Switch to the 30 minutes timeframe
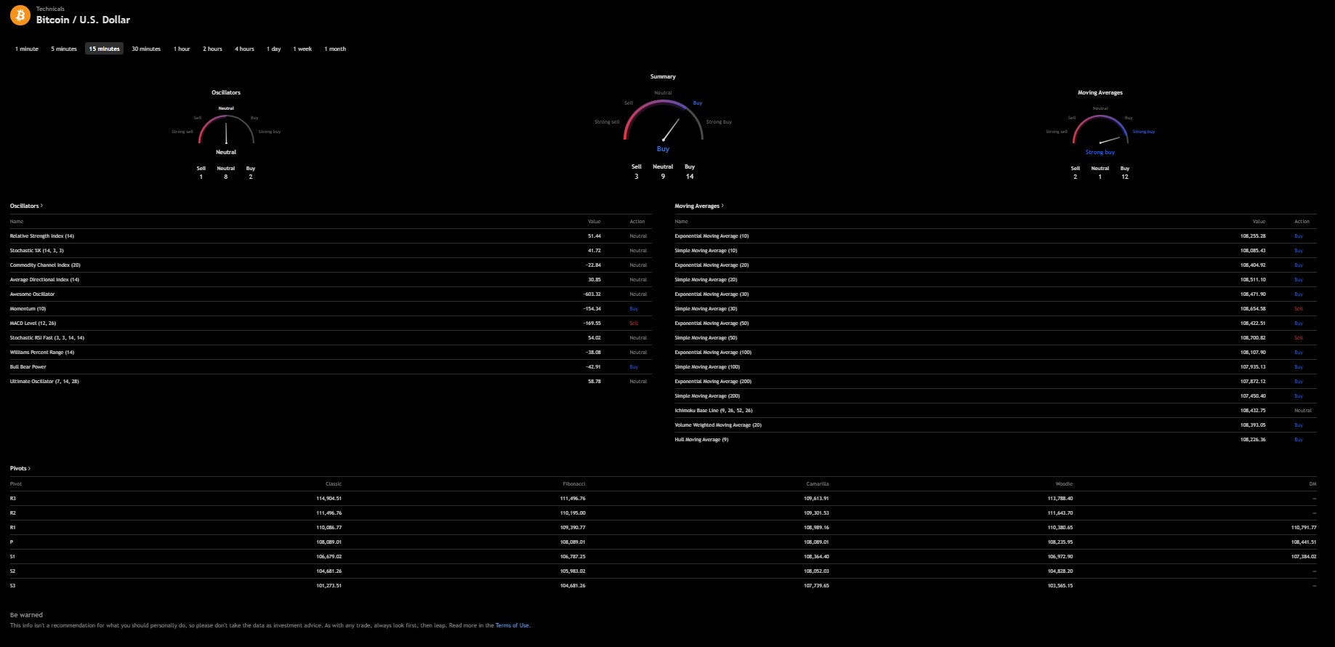This screenshot has width=1335, height=647. point(146,49)
